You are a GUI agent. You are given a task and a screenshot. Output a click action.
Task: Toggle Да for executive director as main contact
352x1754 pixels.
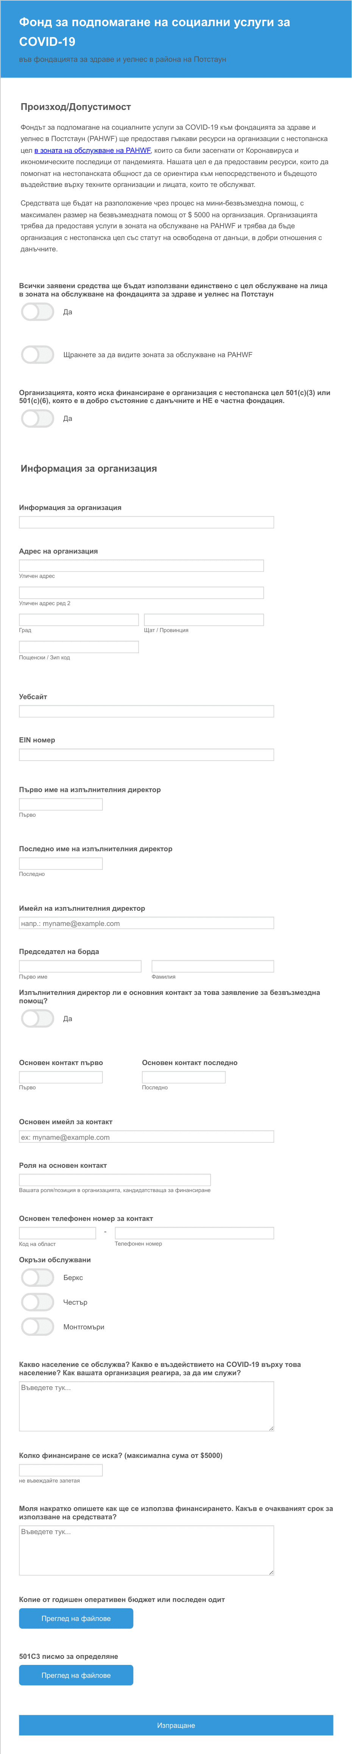click(37, 1019)
